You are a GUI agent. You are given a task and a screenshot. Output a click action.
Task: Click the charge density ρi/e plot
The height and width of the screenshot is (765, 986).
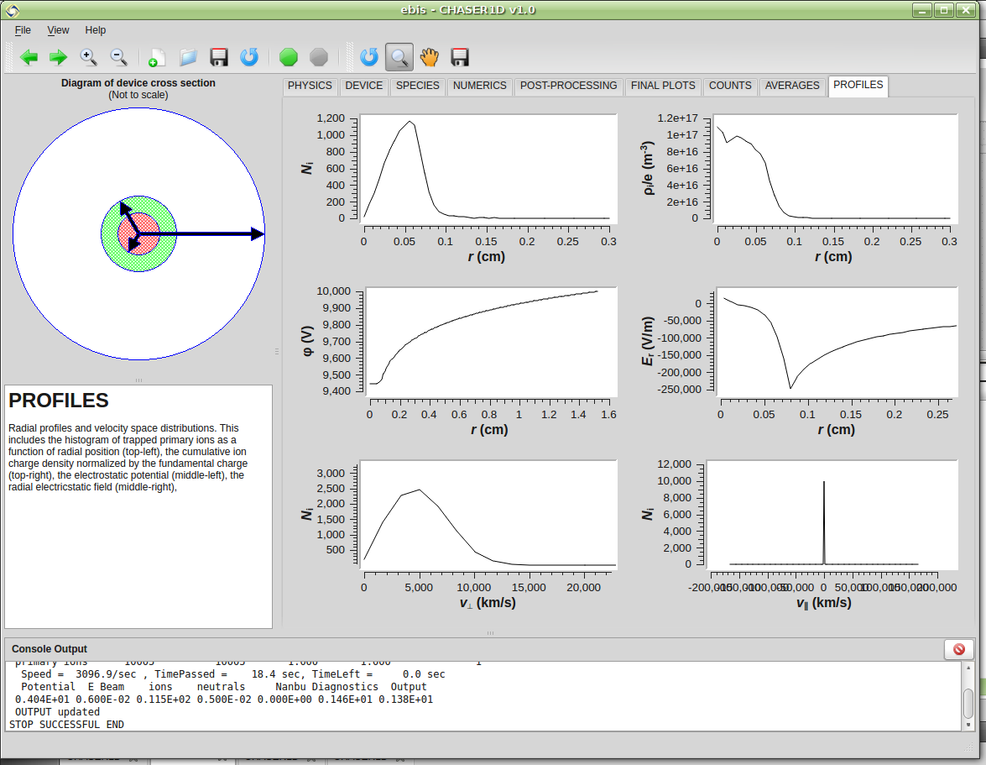(x=834, y=170)
